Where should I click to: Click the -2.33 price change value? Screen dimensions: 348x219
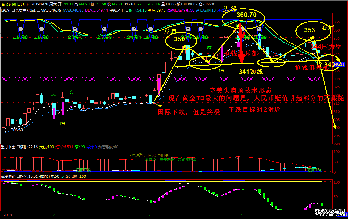[142, 4]
